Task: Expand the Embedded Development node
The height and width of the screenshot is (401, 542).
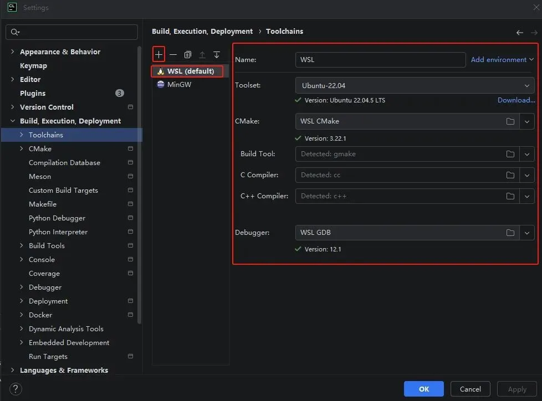Action: [x=22, y=343]
